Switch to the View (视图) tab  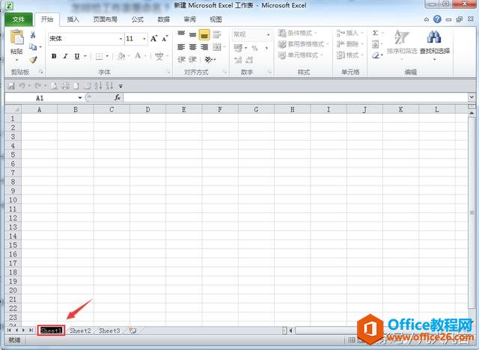216,19
